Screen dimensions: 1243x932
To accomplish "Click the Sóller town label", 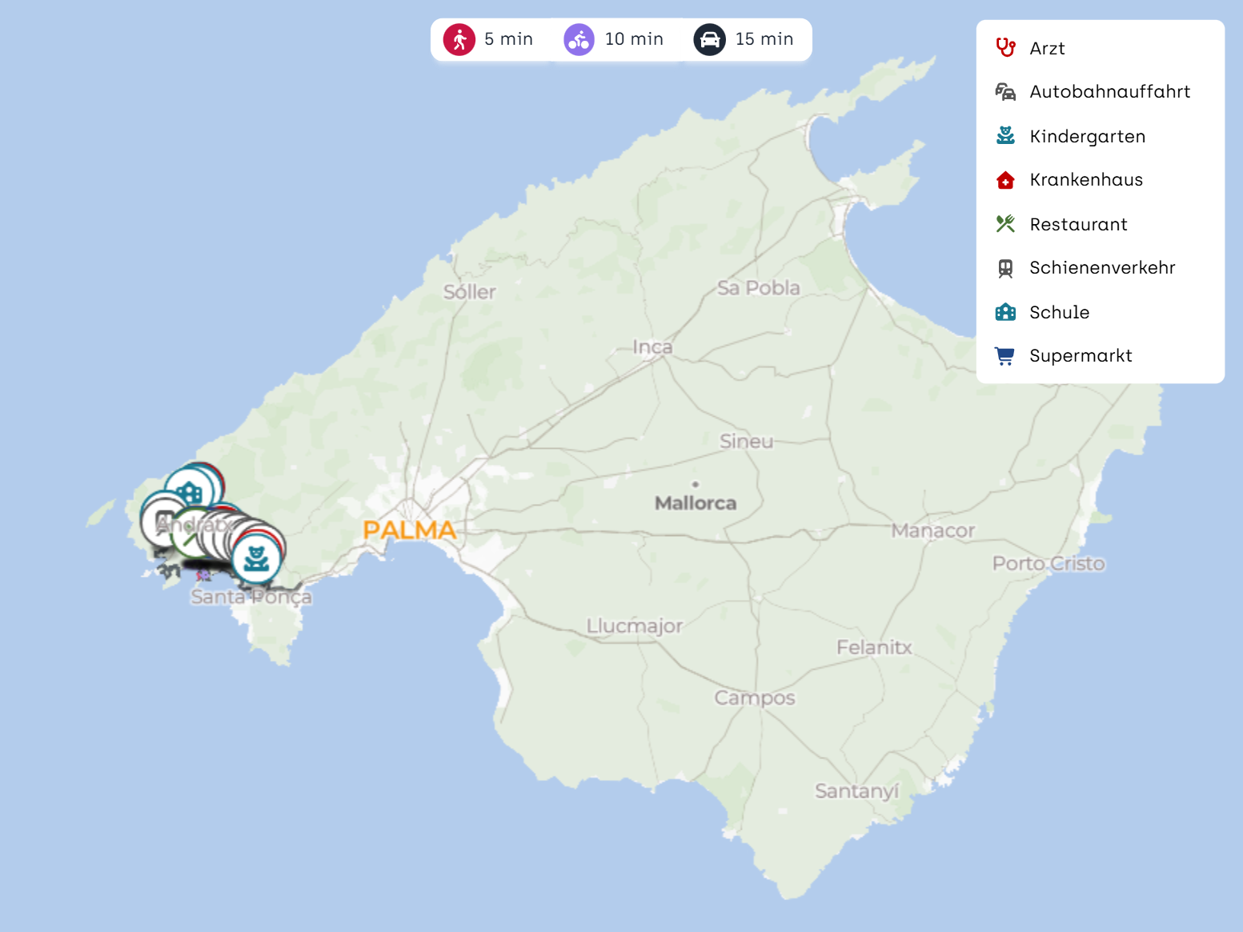I will tap(470, 292).
